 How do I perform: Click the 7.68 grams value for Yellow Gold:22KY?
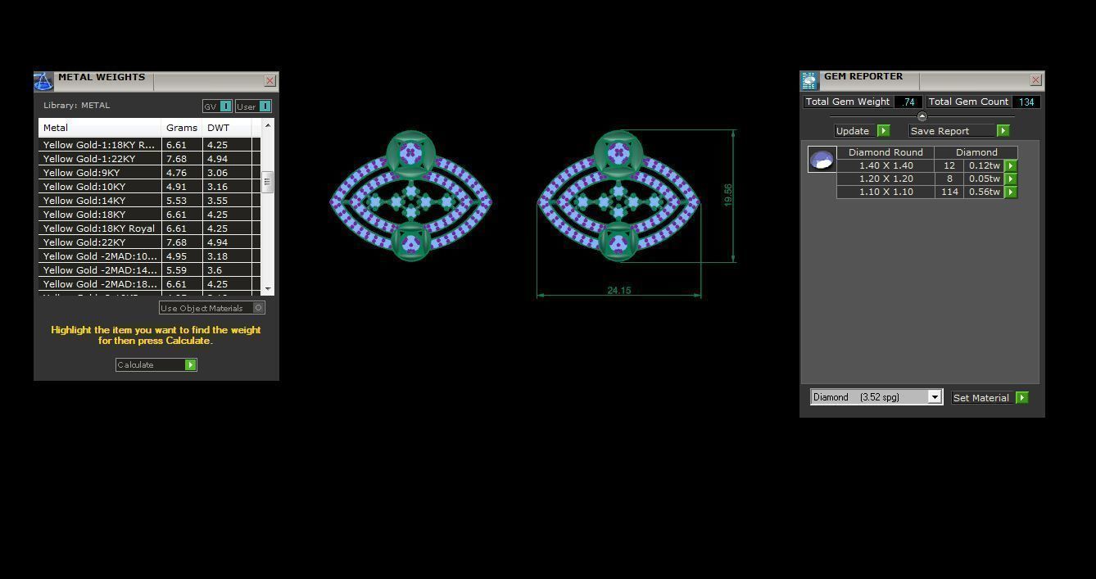point(182,242)
